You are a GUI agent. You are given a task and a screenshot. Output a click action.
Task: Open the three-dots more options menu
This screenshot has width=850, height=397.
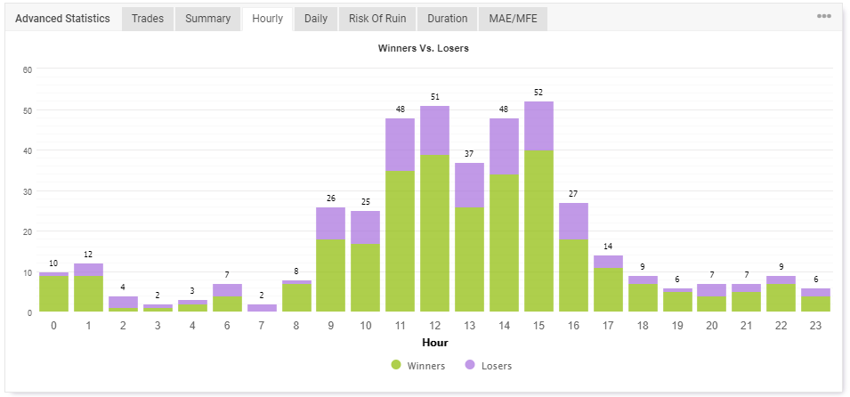point(824,16)
